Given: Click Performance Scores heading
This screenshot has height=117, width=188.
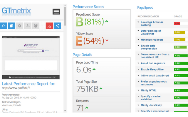Looking at the screenshot, I should [88, 7].
